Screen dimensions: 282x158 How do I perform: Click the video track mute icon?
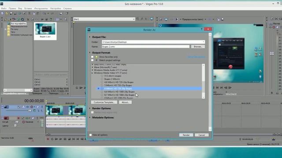[x=38, y=107]
